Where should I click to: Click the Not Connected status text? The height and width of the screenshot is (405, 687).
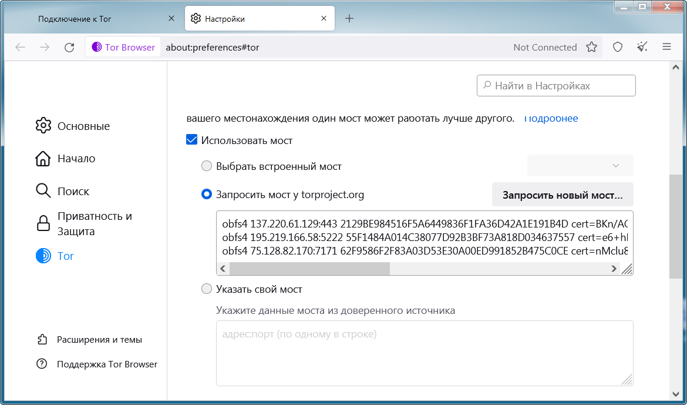click(x=545, y=47)
